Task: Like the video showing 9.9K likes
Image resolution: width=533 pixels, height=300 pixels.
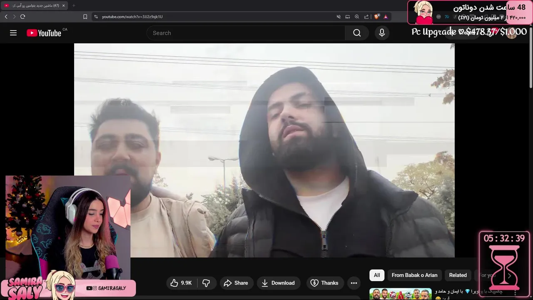Action: point(181,283)
